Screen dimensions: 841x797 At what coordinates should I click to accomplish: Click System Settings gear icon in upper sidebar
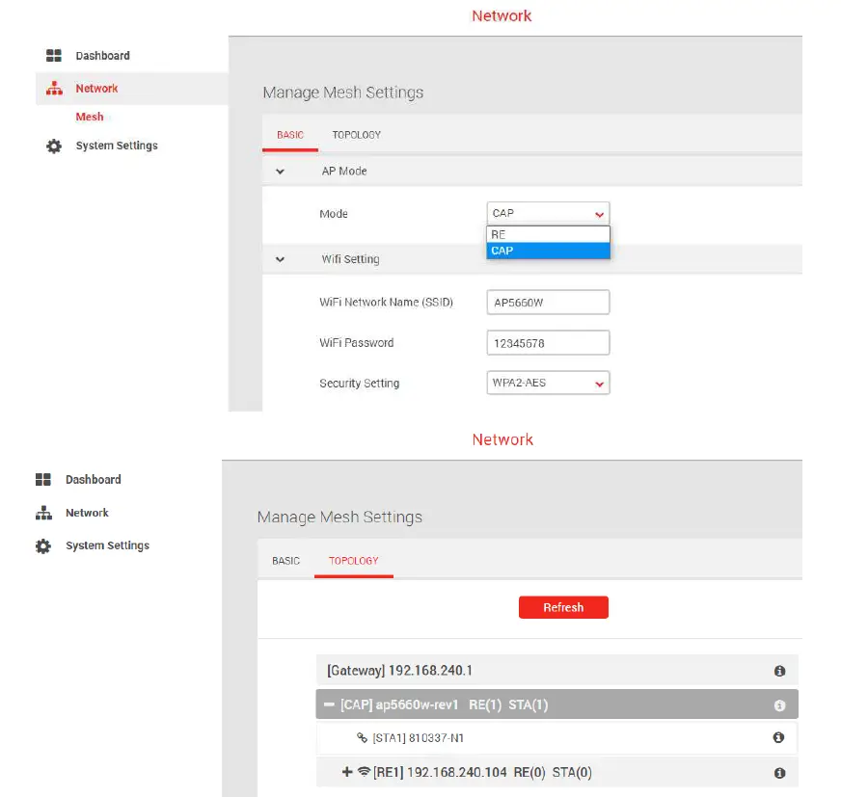(x=54, y=146)
